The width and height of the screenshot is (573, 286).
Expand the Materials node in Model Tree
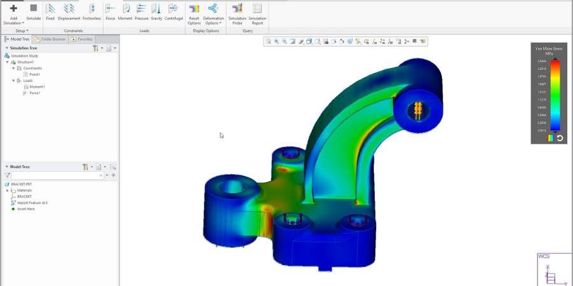7,190
